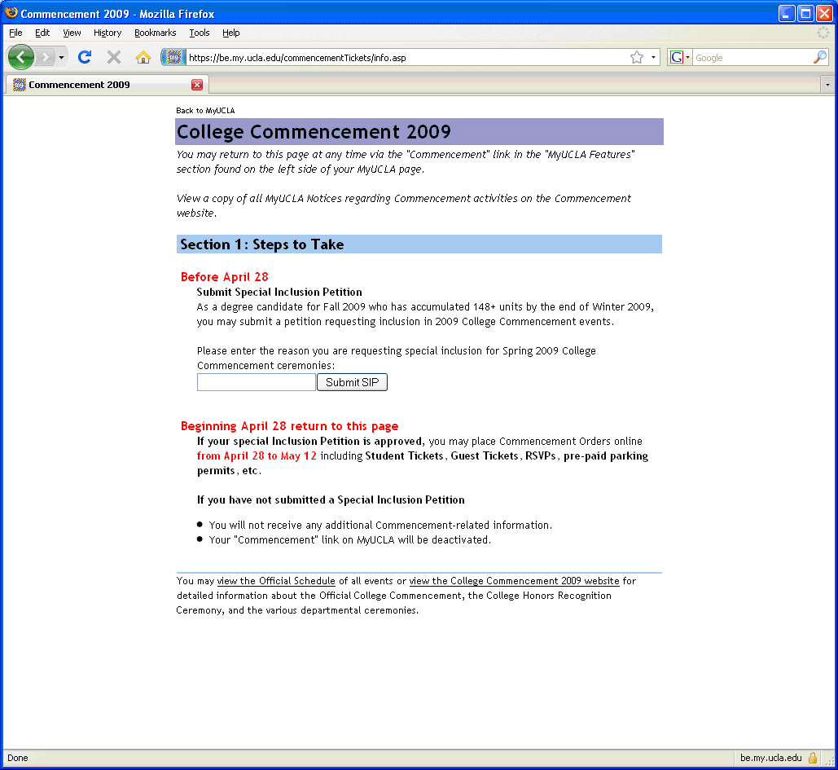The height and width of the screenshot is (770, 838).
Task: Go to the Home page icon
Action: (x=143, y=57)
